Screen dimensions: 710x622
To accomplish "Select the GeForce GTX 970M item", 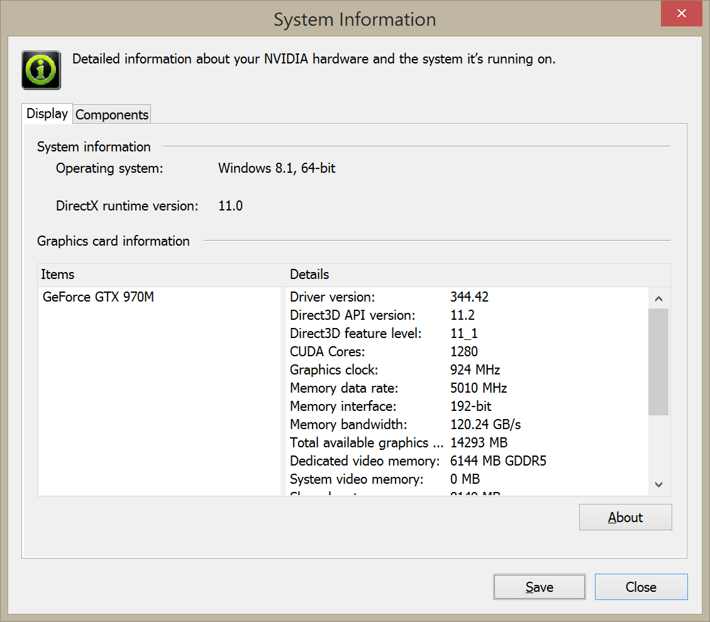I will (x=98, y=297).
